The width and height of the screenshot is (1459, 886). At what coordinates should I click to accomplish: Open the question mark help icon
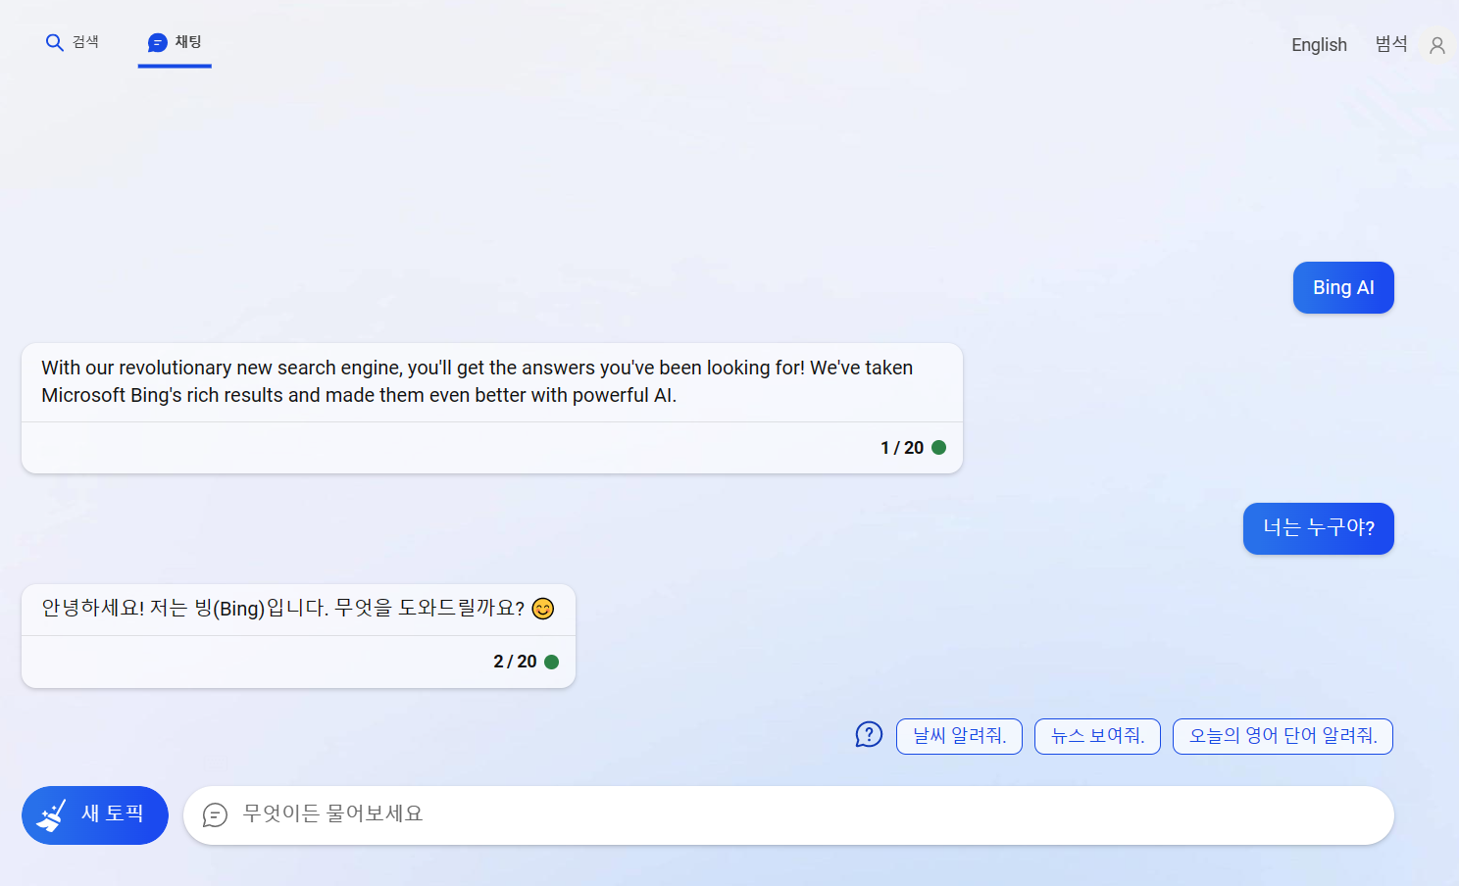(869, 735)
